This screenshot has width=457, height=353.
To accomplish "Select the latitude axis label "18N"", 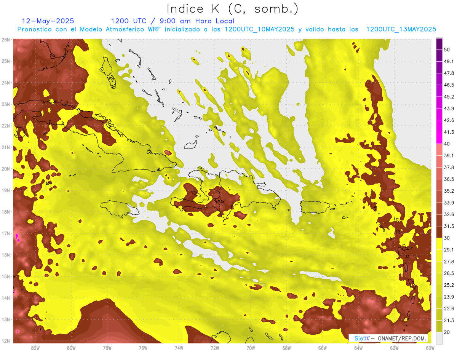I will 6,212.
